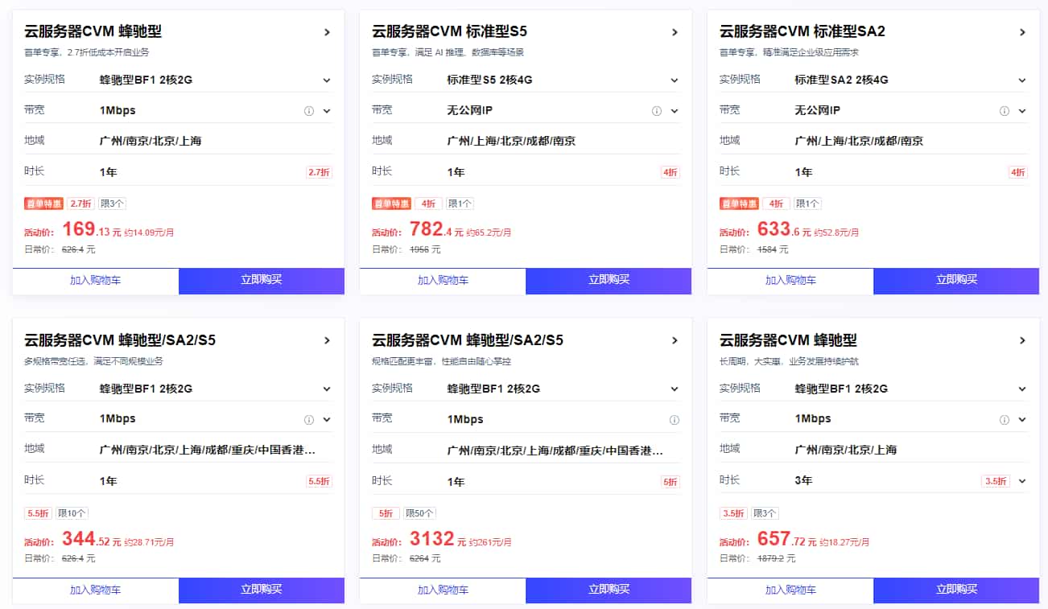Open 云服务器CVM 标准型S5 details arrow
The image size is (1048, 609).
(675, 32)
